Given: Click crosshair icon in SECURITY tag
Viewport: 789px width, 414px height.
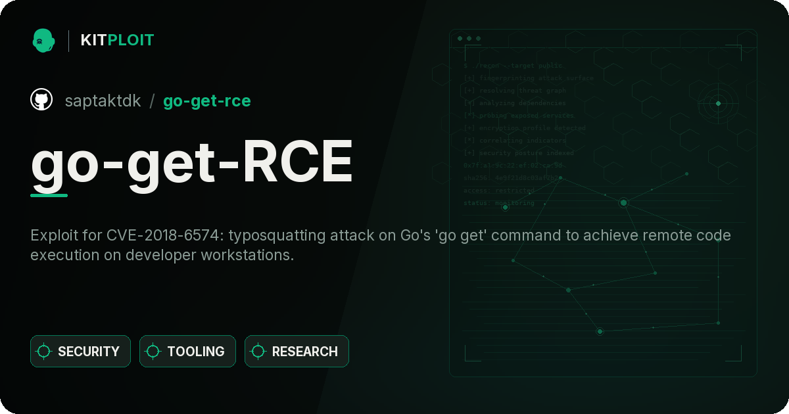Looking at the screenshot, I should coord(44,352).
